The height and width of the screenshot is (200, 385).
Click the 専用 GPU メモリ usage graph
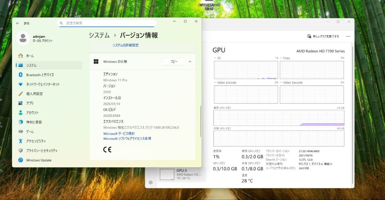pos(279,118)
